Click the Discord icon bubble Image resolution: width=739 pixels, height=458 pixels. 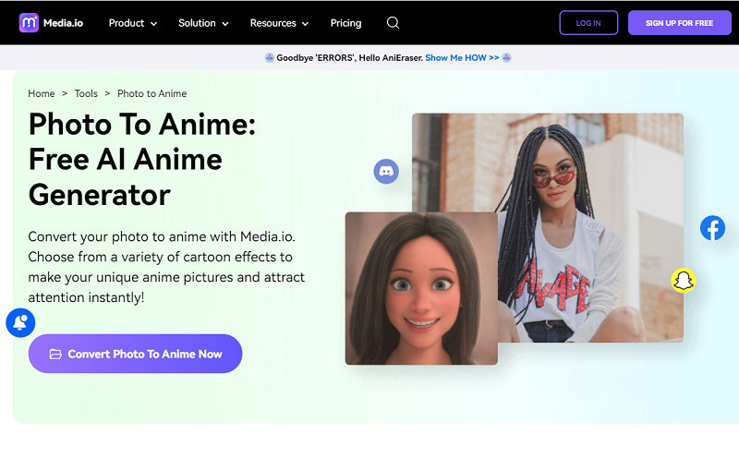(386, 171)
